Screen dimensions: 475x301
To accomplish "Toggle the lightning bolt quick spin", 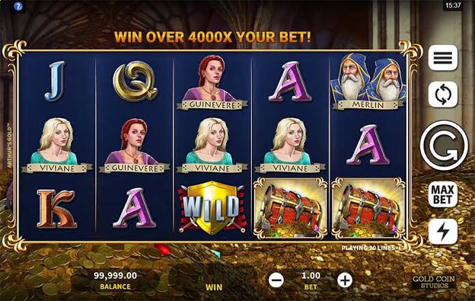I will (x=443, y=231).
